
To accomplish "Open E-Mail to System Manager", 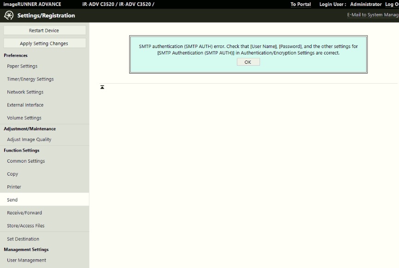I will tap(372, 15).
